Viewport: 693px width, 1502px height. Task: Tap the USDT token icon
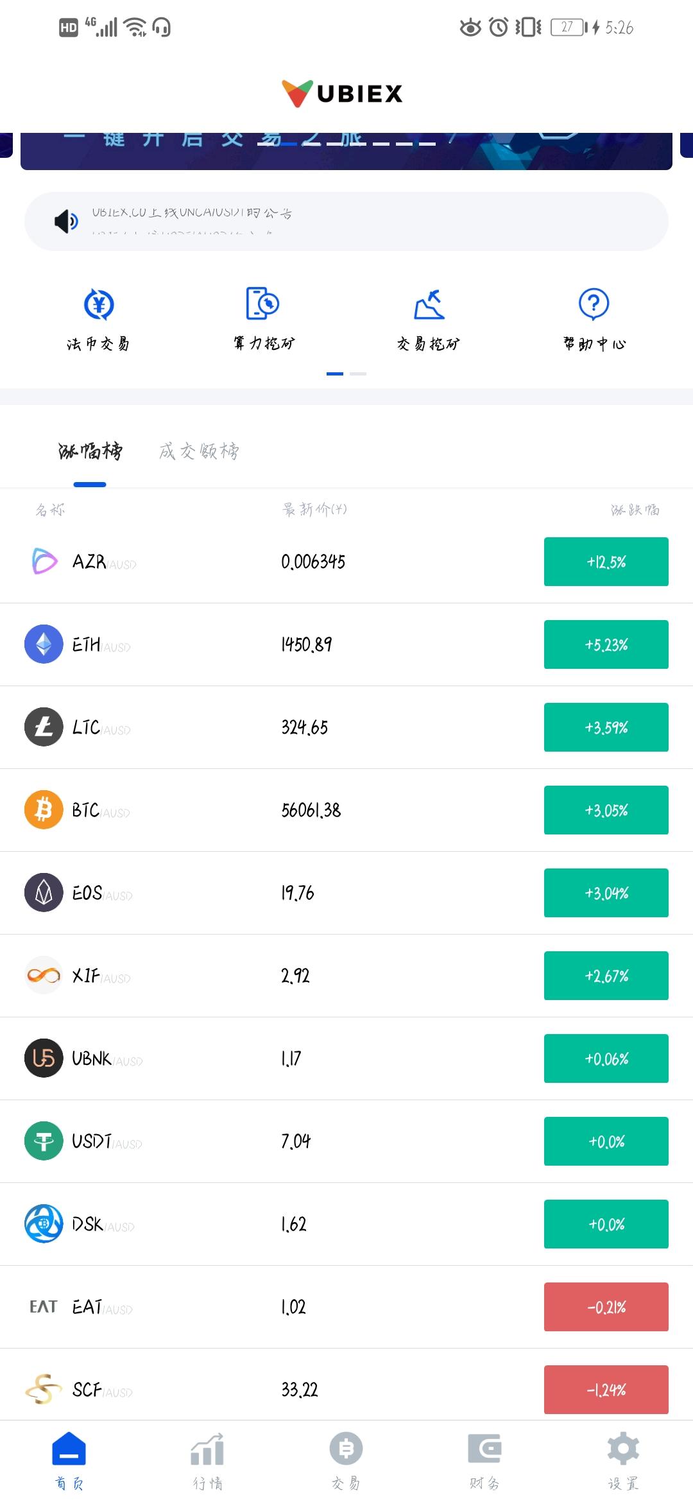[x=42, y=1141]
